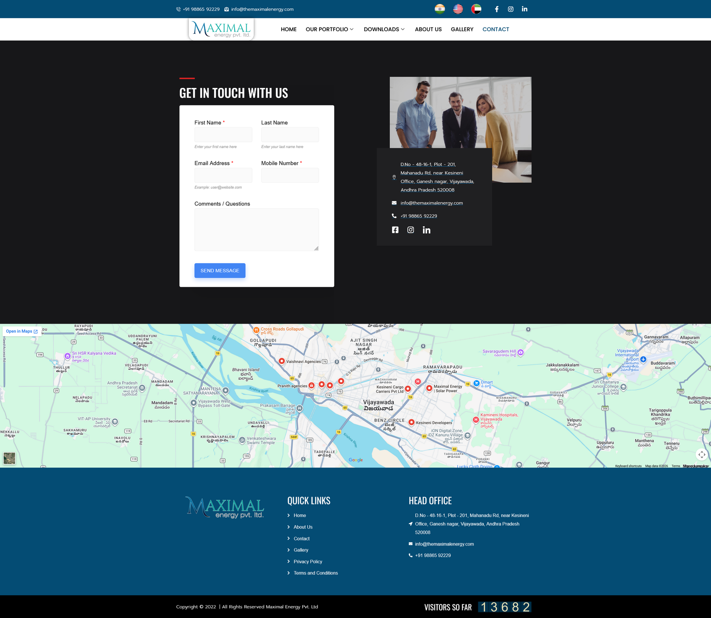Open the map Terms link
Image resolution: width=711 pixels, height=618 pixels.
coord(676,466)
